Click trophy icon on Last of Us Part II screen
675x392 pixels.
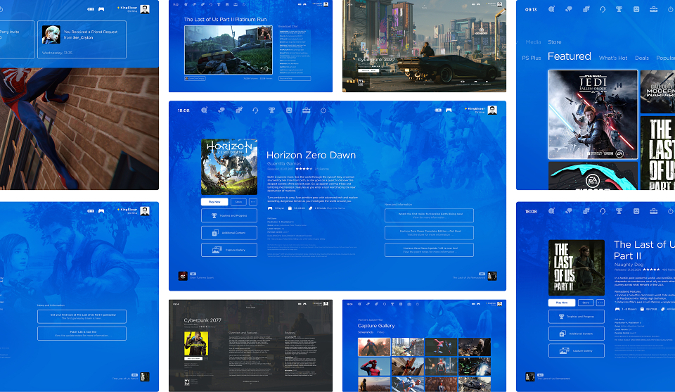(619, 211)
